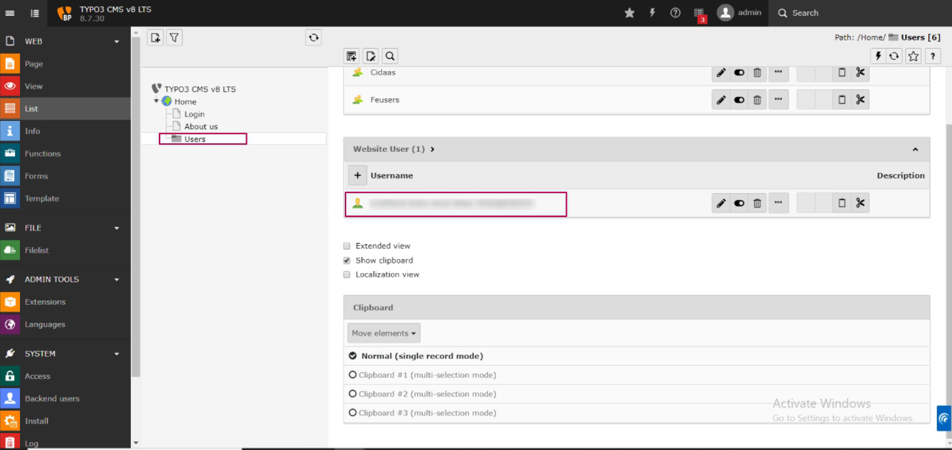
Task: Uncheck the Show clipboard option
Action: 347,260
